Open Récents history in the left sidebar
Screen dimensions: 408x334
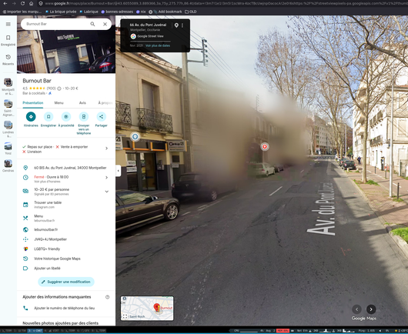coord(8,59)
